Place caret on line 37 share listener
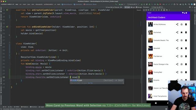 (66, 74)
